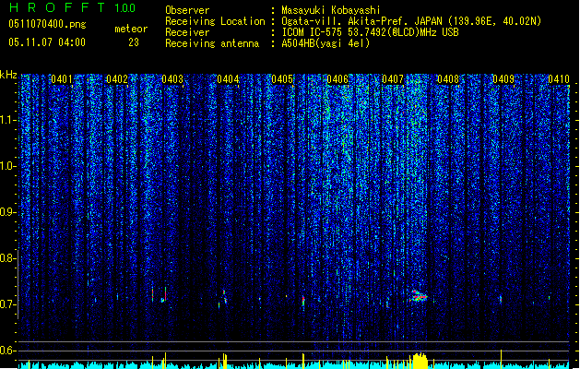This screenshot has height=369, width=580.
Task: Select the 0408 time marker
Action: (x=448, y=79)
